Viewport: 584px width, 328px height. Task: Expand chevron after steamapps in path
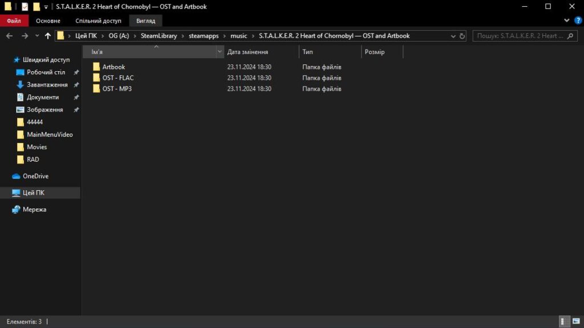[x=225, y=36]
